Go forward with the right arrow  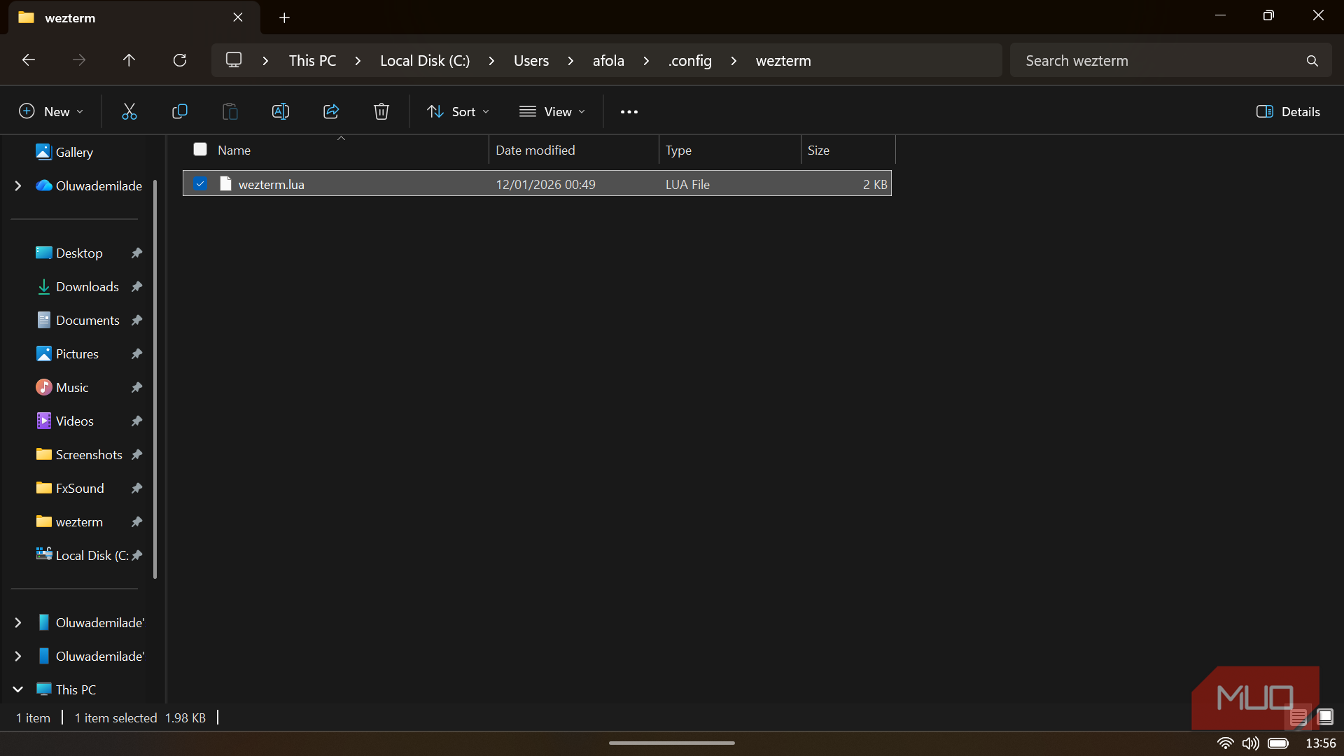(79, 60)
